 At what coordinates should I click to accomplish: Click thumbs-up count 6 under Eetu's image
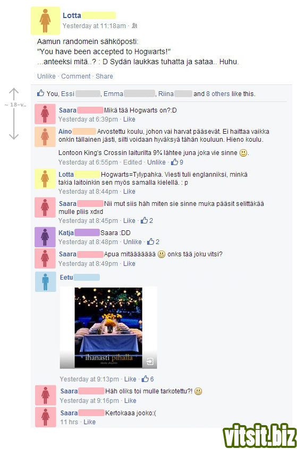[x=148, y=379]
